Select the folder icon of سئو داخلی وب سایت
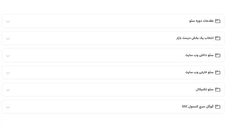 point(218,55)
